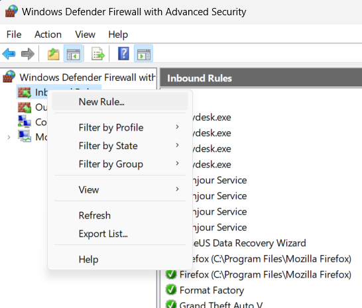Click the Export List toolbar icon
The width and height of the screenshot is (362, 308).
[98, 54]
